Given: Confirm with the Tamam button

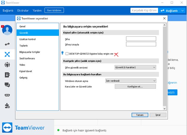Looking at the screenshot, I should 140,115.
